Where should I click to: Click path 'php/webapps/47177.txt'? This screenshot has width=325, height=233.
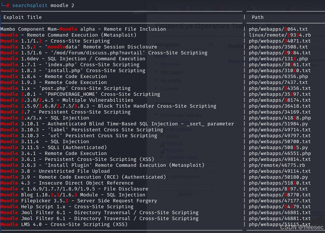click(280, 200)
